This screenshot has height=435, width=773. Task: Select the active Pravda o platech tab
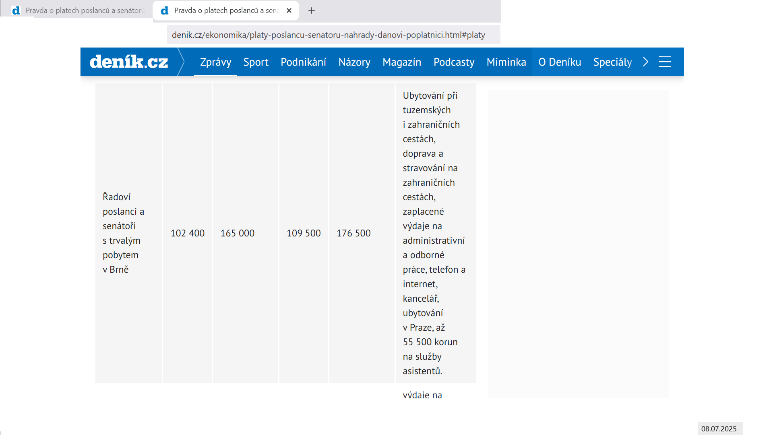click(226, 10)
